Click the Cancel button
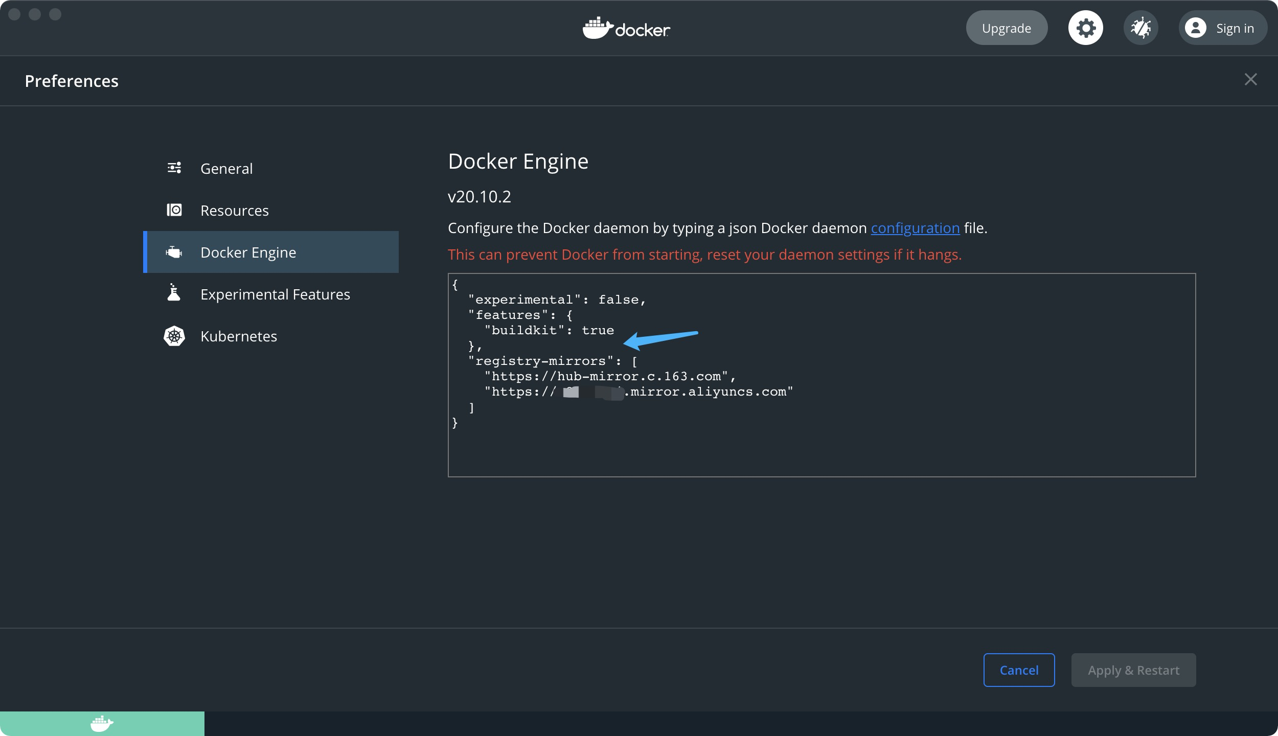Screen dimensions: 1278x736 pyautogui.click(x=1019, y=670)
